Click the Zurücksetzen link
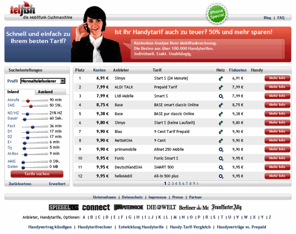Screen dimensions: 296x234 pos(20,184)
